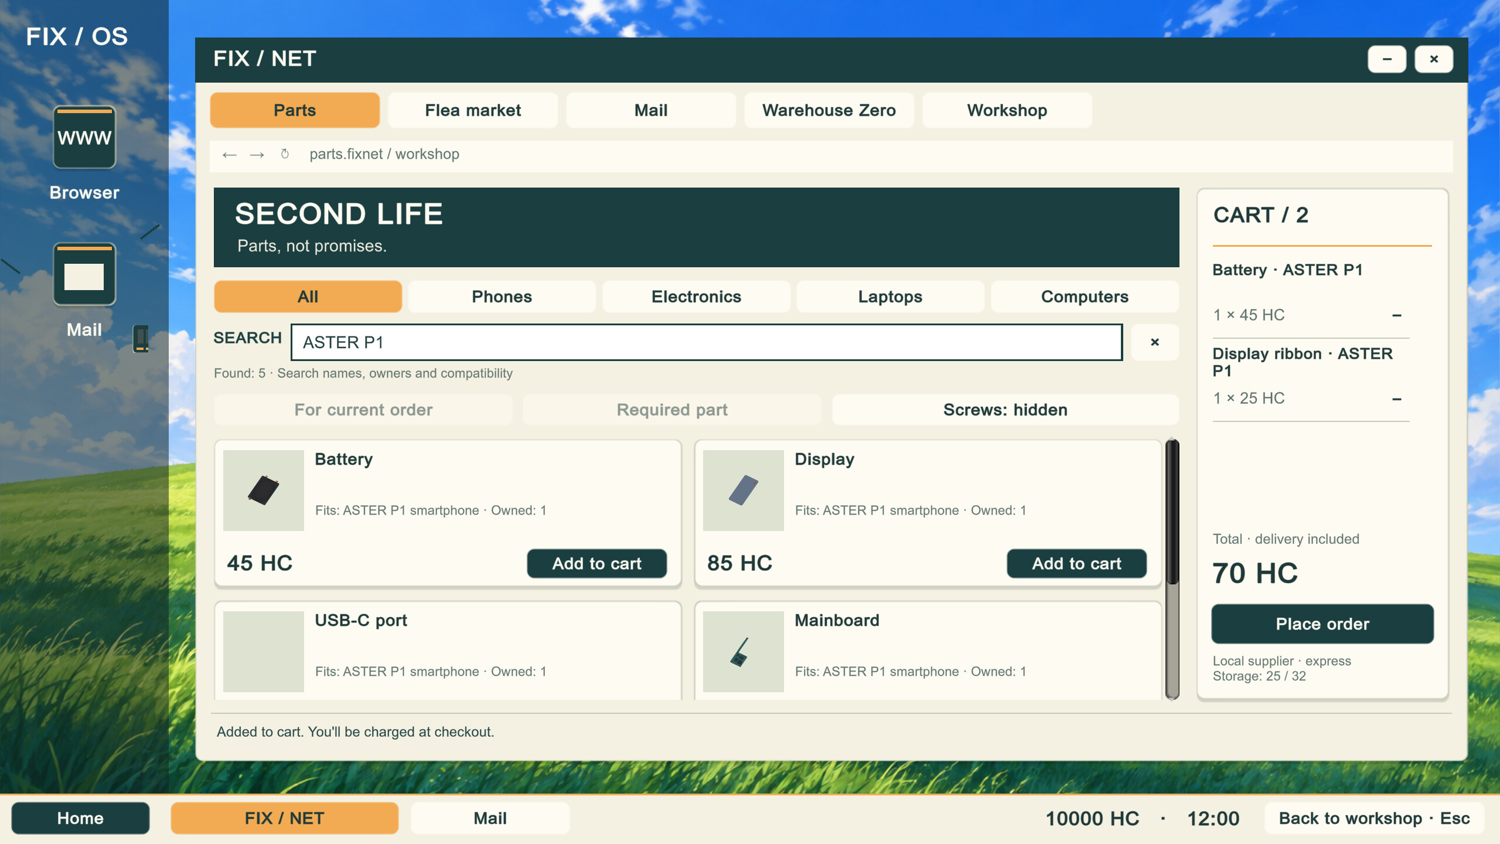Image resolution: width=1500 pixels, height=844 pixels.
Task: Select the Parts tab
Action: pyautogui.click(x=295, y=110)
